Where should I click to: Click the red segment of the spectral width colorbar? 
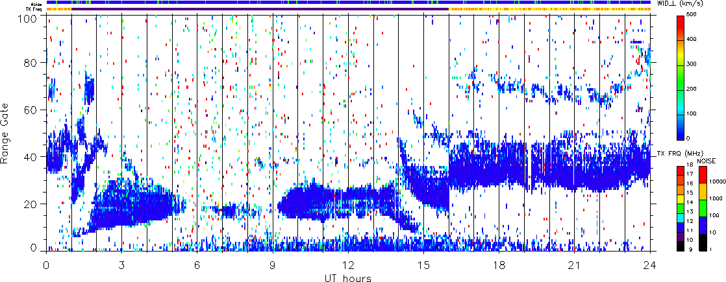click(681, 26)
